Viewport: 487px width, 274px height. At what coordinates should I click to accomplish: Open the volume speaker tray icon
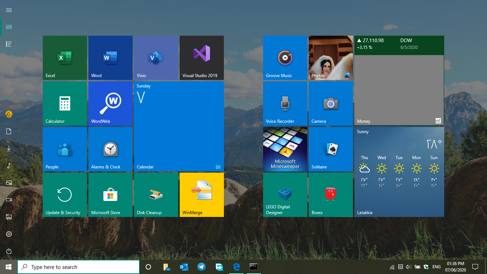(409, 267)
